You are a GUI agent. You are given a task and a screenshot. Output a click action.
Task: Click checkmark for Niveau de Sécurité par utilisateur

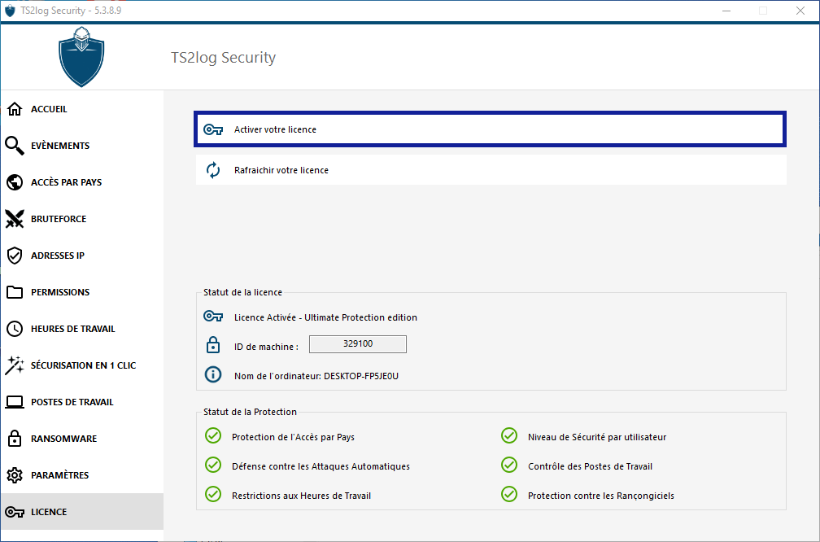click(x=509, y=435)
